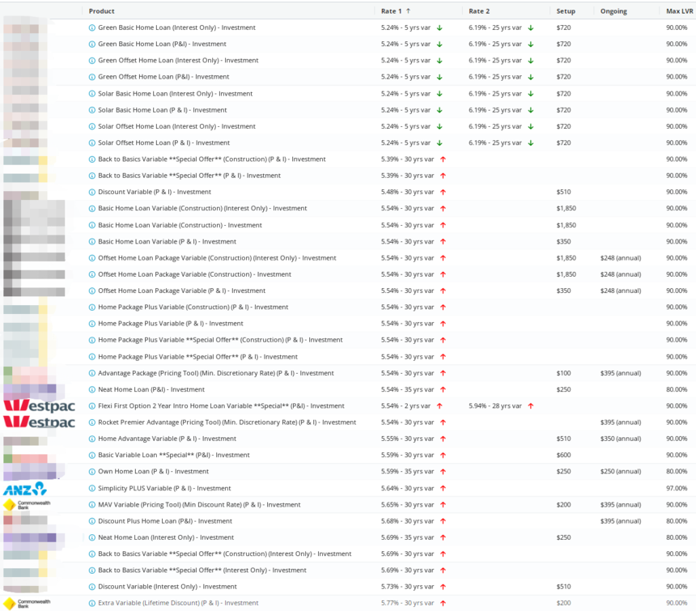Click Commonwealth Bank logo in MAV Variable row

point(27,505)
